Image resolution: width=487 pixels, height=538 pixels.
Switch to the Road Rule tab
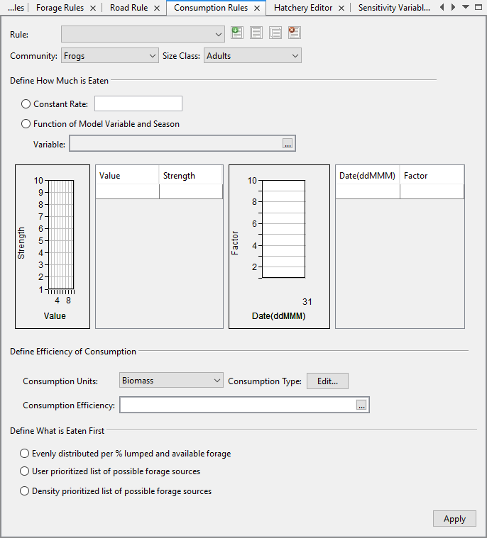coord(128,9)
